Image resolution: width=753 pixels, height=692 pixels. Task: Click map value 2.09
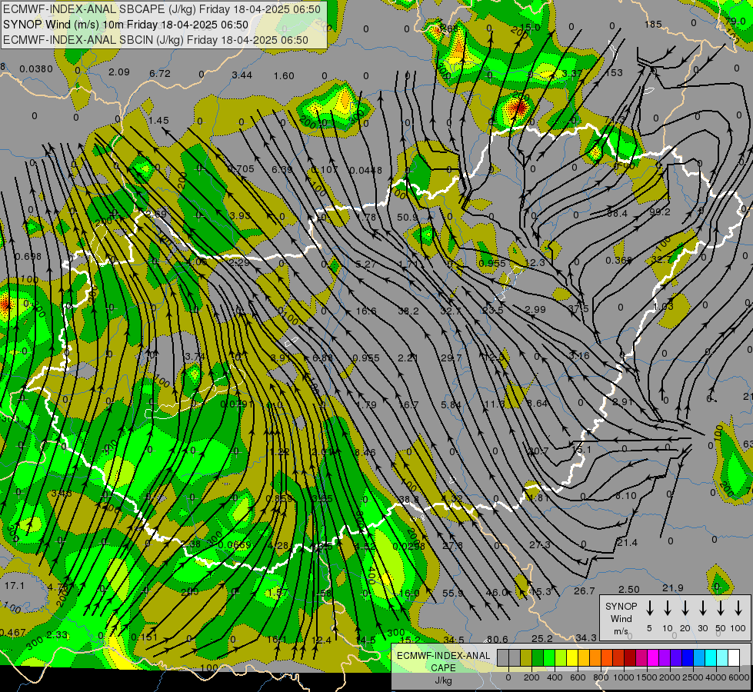[x=119, y=72]
